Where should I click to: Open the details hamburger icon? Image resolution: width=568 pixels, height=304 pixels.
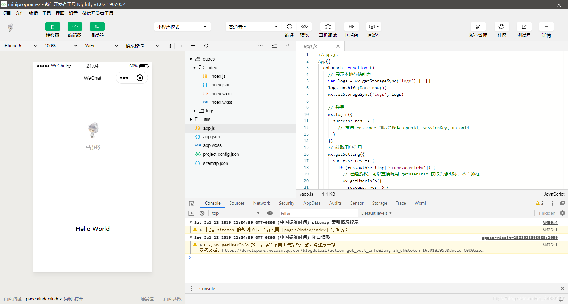click(x=546, y=27)
